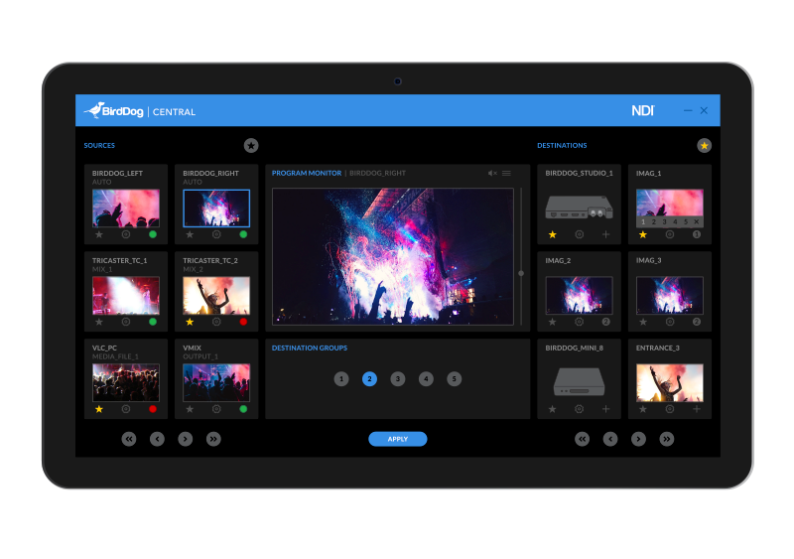Image resolution: width=794 pixels, height=559 pixels.
Task: Click the APPLY button
Action: 398,439
